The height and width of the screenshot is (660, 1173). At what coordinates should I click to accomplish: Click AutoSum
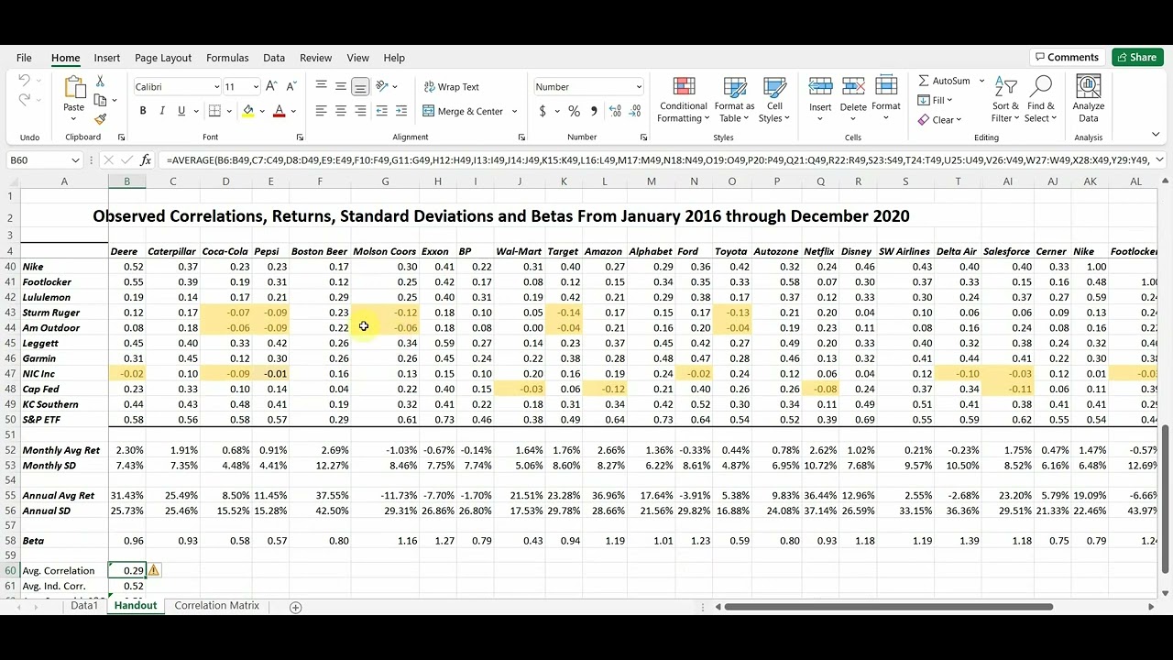pyautogui.click(x=945, y=81)
